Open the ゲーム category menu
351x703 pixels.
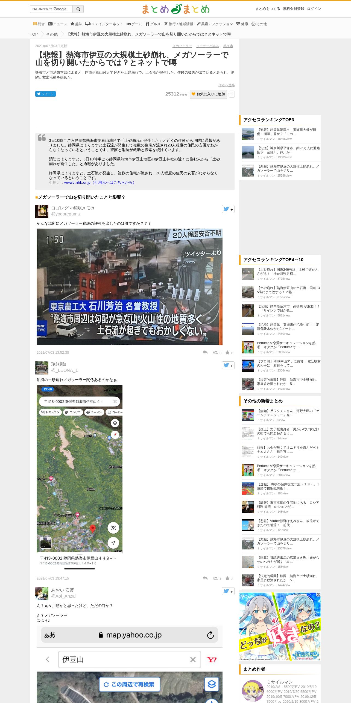134,24
